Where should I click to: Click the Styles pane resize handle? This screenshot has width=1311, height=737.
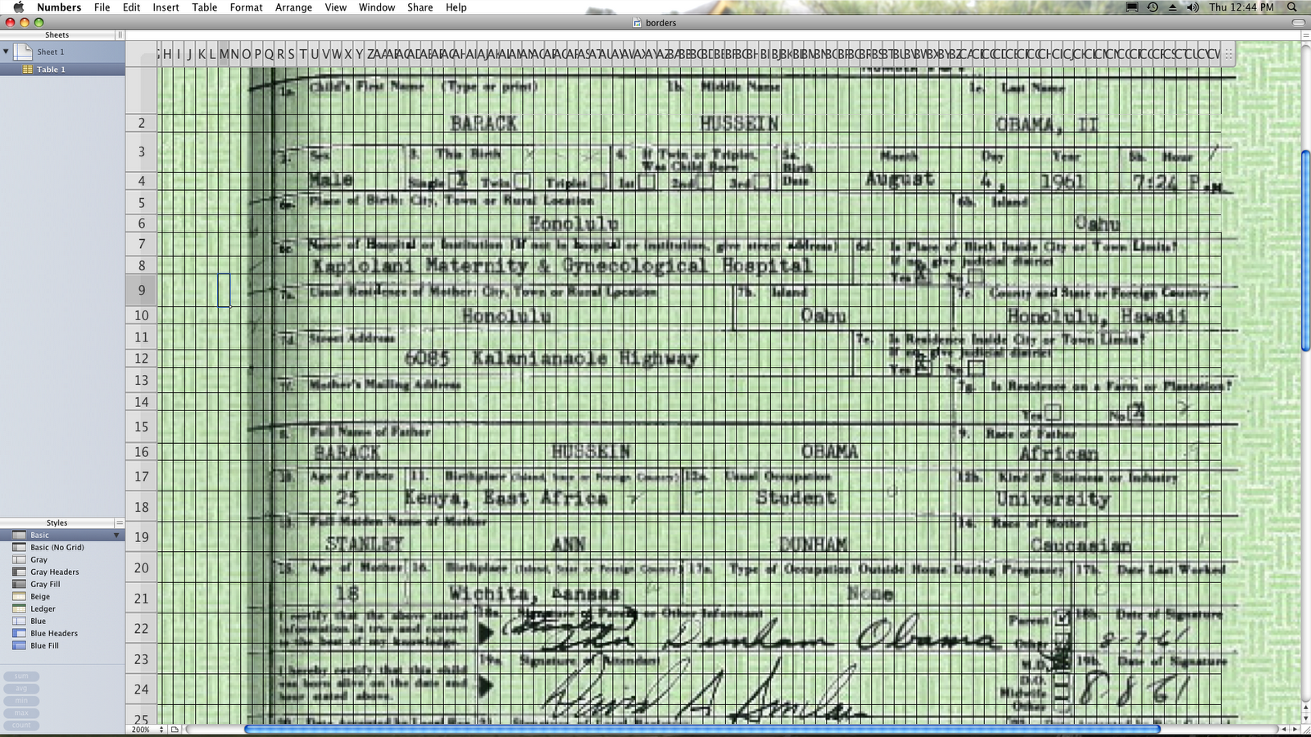[120, 522]
